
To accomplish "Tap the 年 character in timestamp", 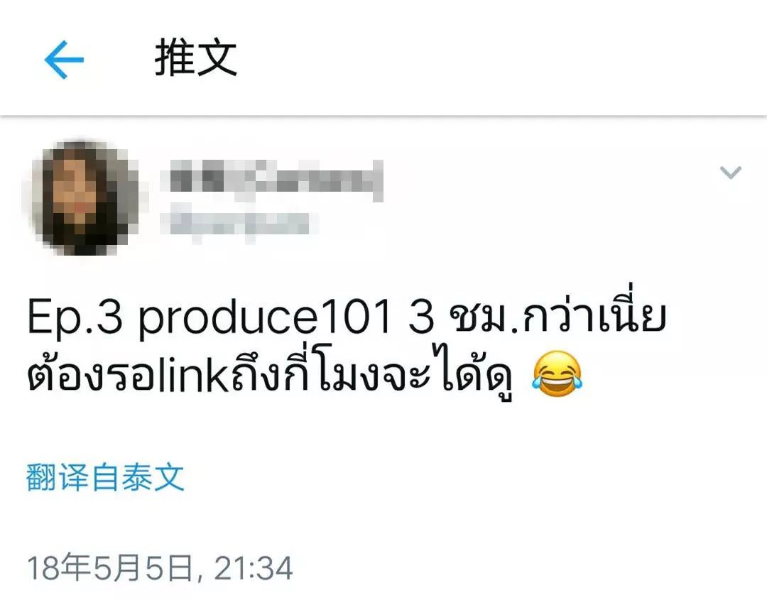I will [75, 568].
